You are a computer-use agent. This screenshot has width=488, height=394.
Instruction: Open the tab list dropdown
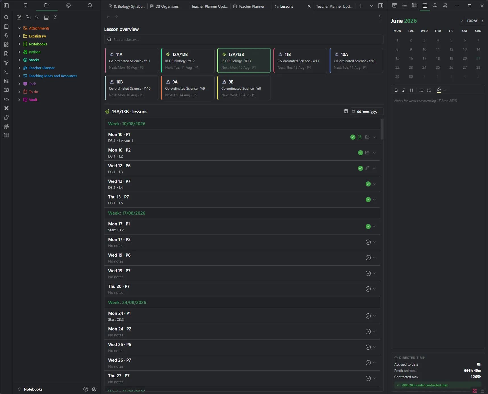pos(371,6)
